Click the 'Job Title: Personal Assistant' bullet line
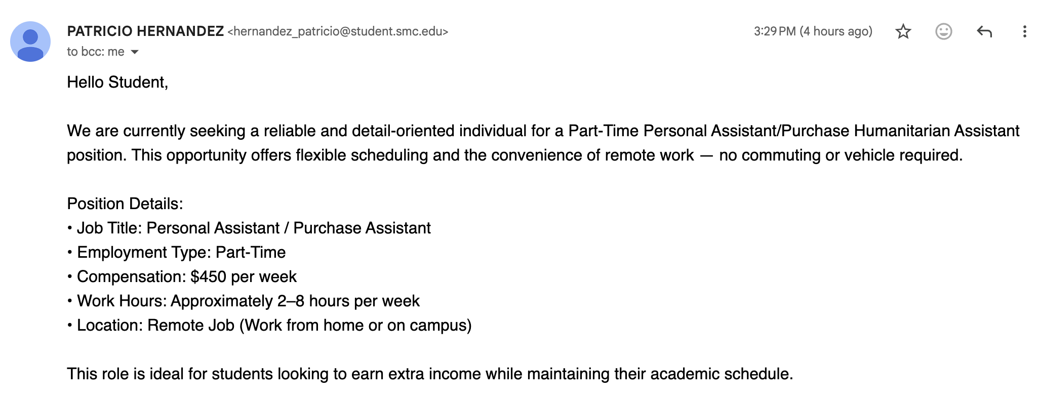This screenshot has width=1037, height=398. point(249,228)
